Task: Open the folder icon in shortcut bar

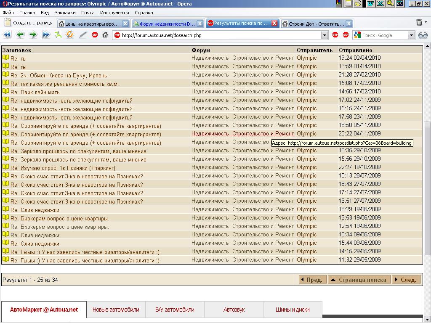Action: [358, 3]
